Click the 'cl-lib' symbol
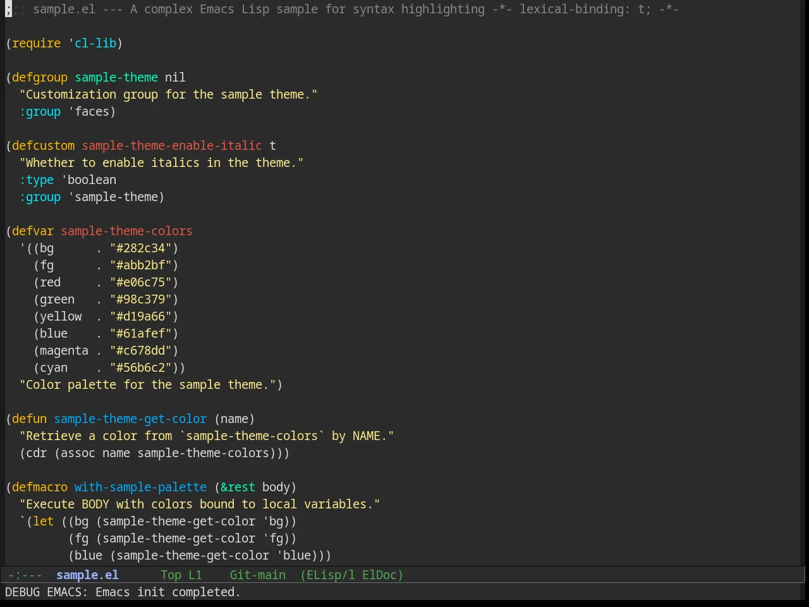The height and width of the screenshot is (607, 809). [x=95, y=43]
